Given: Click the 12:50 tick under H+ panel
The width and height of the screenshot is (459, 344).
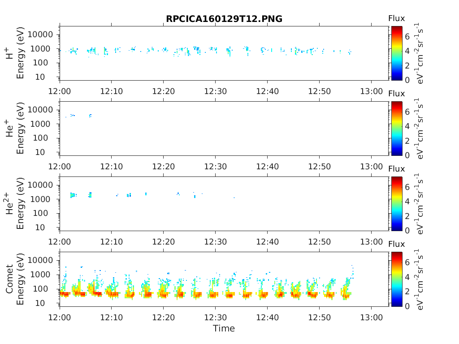Looking at the screenshot, I should click(319, 91).
